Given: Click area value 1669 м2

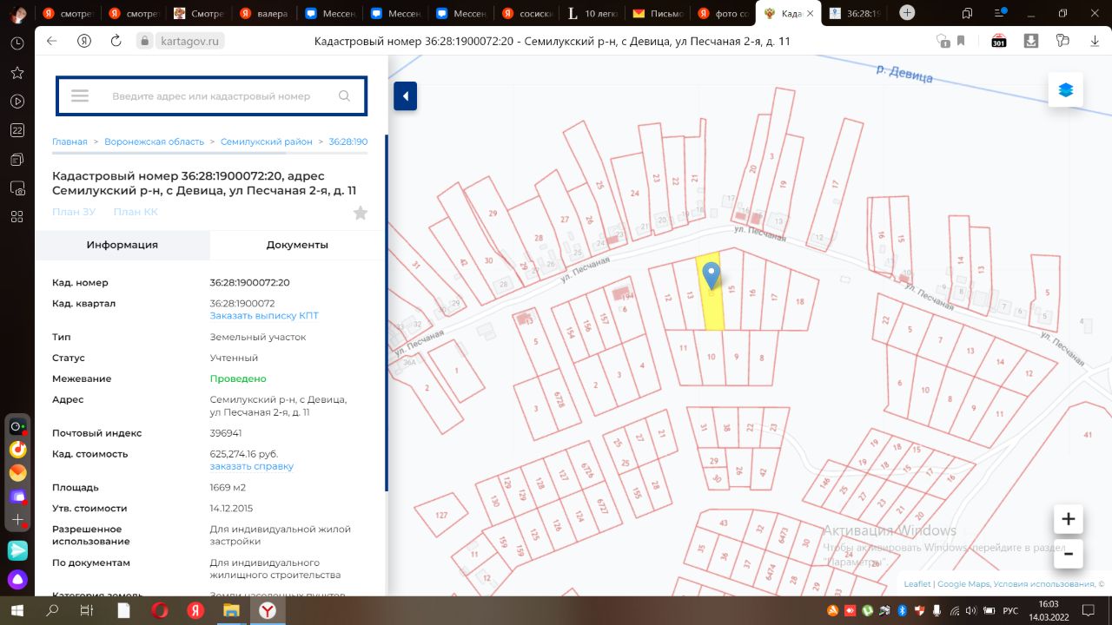Looking at the screenshot, I should (228, 488).
